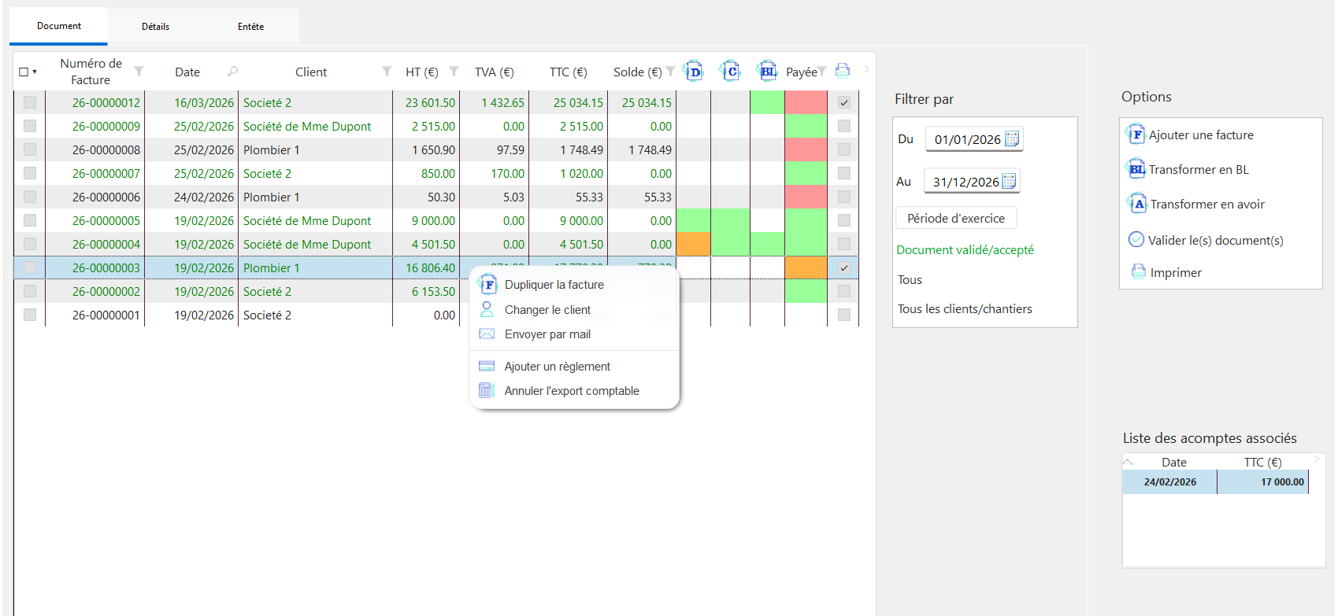Click the Du date field 01/01/2026
Image resolution: width=1338 pixels, height=616 pixels.
point(974,139)
